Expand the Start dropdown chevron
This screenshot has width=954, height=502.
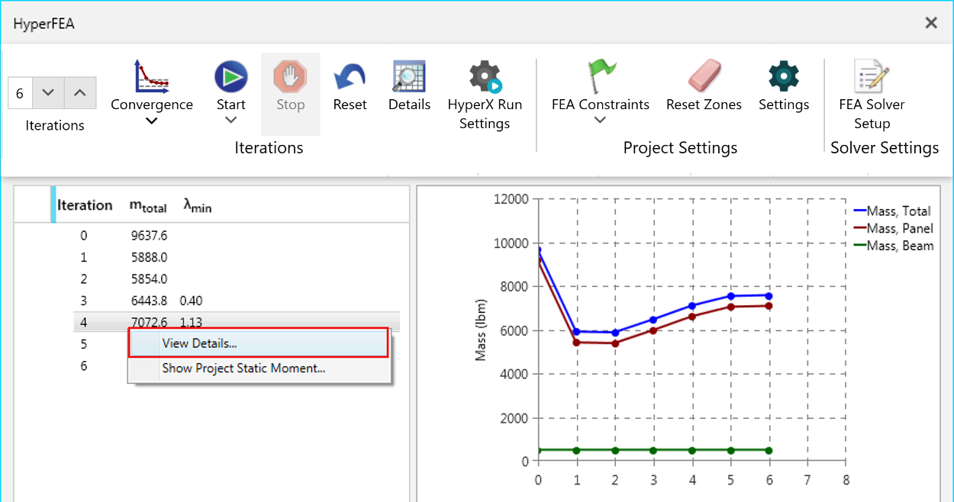click(230, 120)
